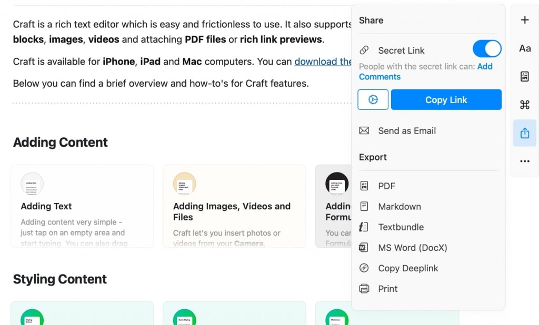
Task: Turn off the Secret Link switch
Action: click(487, 49)
